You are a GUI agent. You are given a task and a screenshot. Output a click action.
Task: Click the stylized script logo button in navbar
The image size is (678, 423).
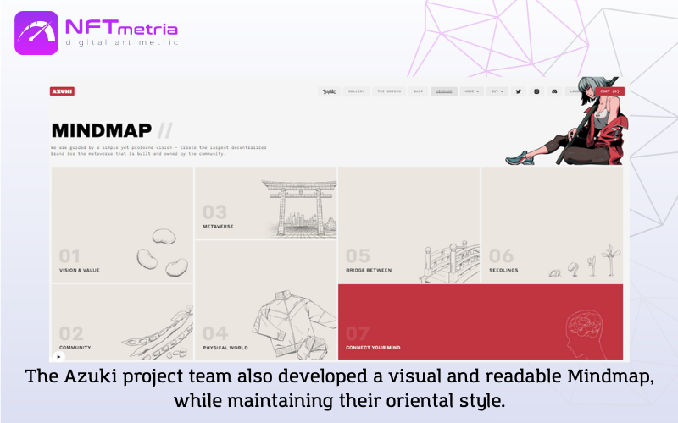pyautogui.click(x=329, y=91)
